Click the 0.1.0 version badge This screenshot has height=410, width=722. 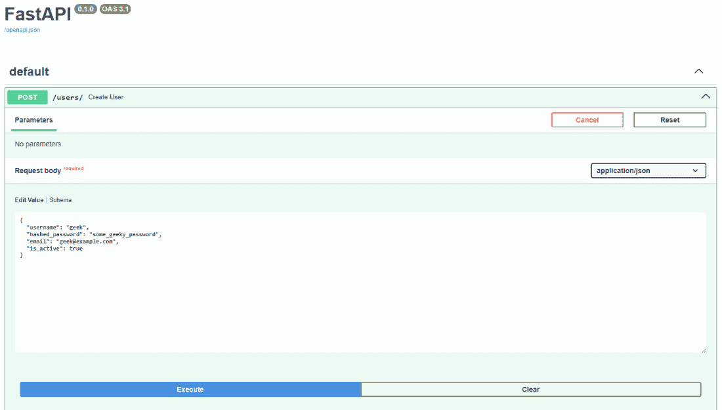point(85,9)
